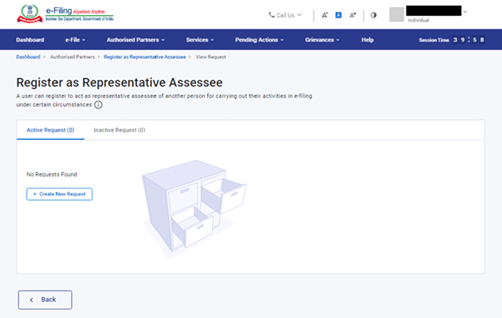Select the Active Request tab

pyautogui.click(x=50, y=130)
